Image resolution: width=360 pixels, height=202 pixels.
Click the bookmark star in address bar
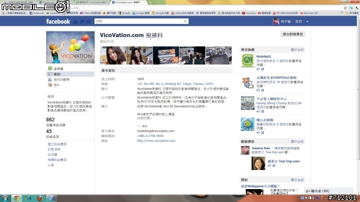coord(345,8)
